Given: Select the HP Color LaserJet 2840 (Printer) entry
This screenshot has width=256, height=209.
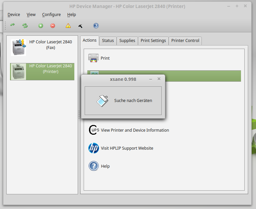Looking at the screenshot, I should tap(42, 72).
